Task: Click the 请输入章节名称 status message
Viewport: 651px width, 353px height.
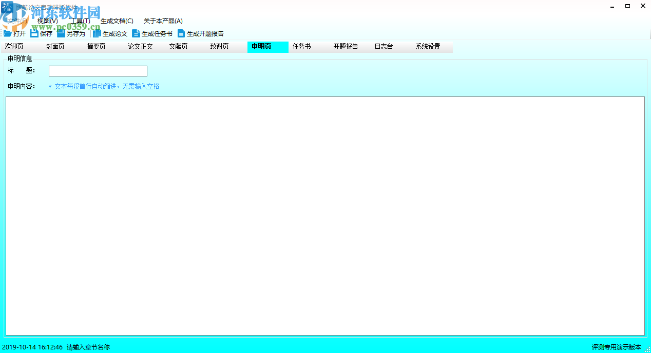Action: tap(88, 347)
